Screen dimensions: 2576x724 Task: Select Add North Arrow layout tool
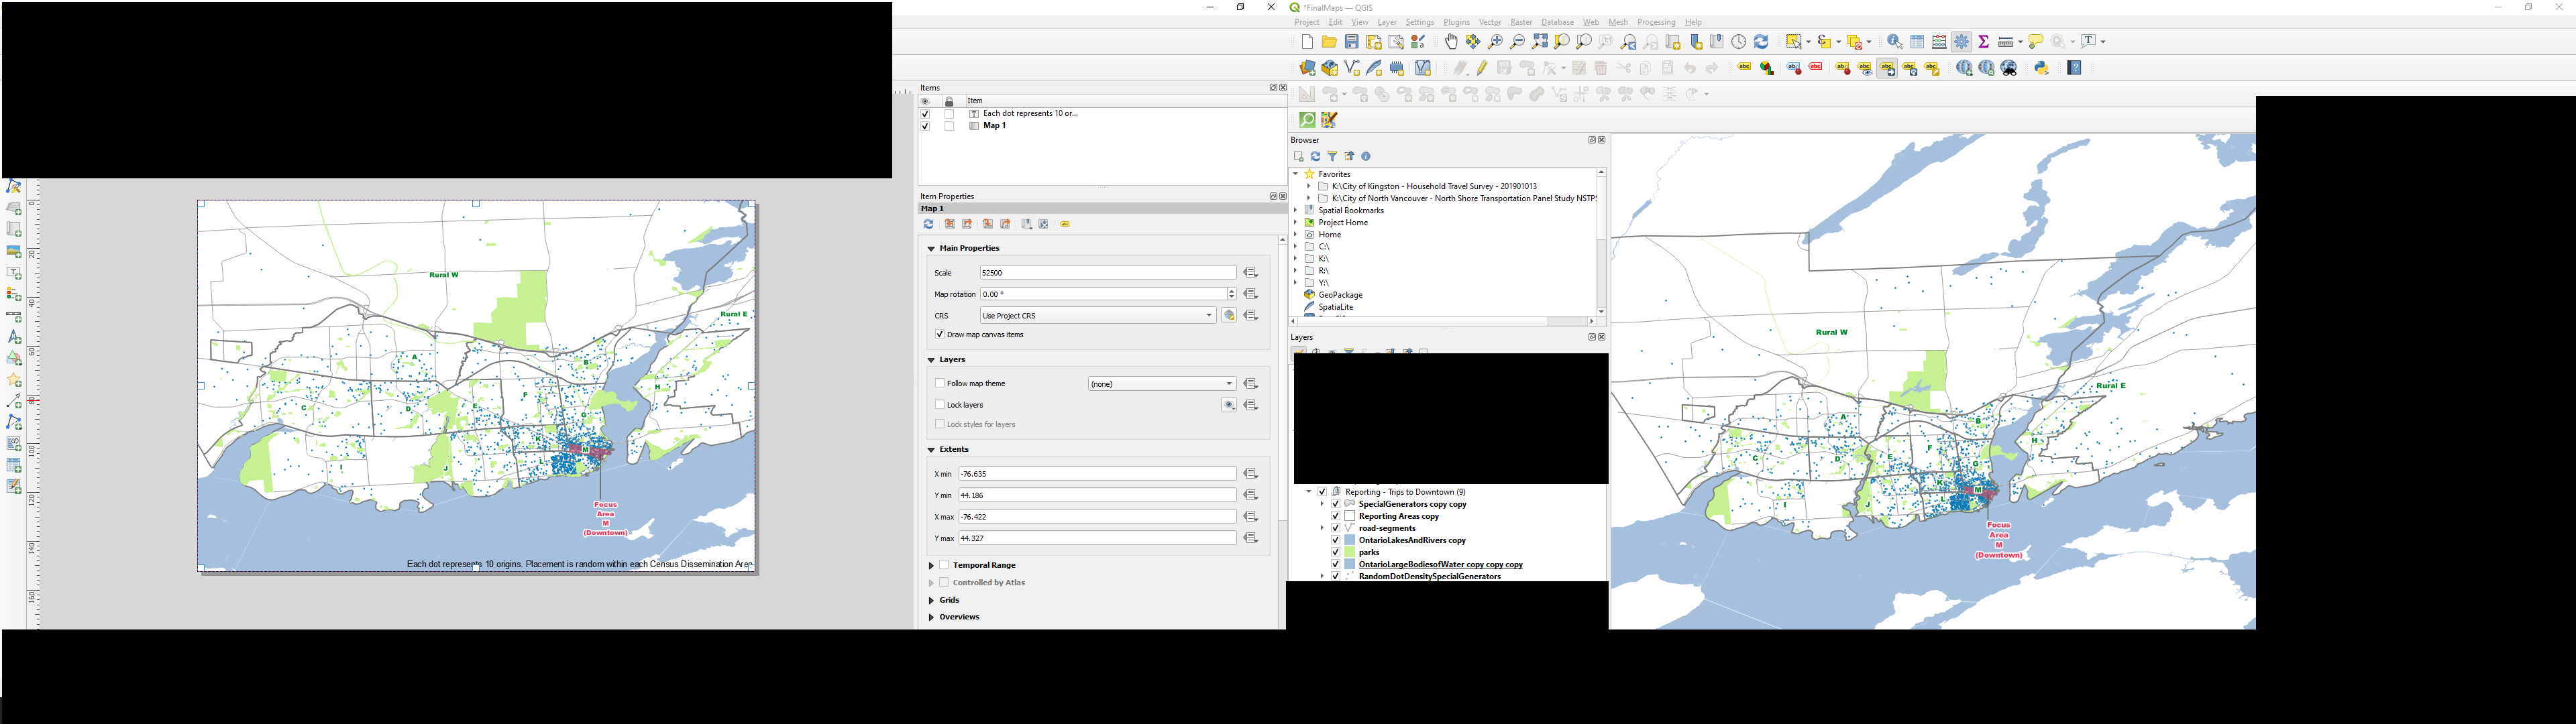coord(14,338)
